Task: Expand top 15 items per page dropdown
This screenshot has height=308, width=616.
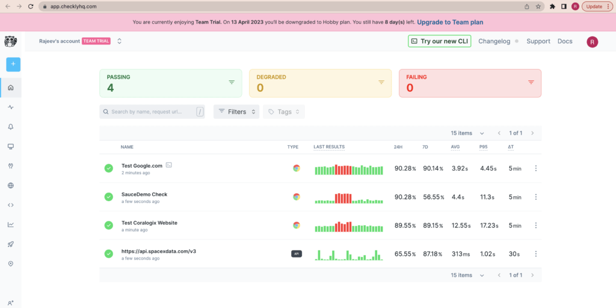Action: click(x=467, y=133)
